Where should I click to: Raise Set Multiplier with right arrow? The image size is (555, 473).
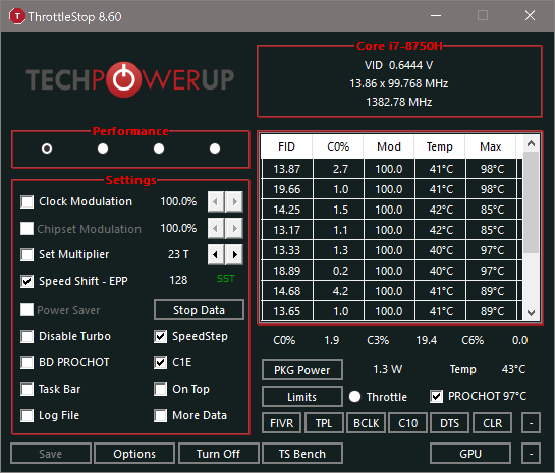[x=234, y=254]
